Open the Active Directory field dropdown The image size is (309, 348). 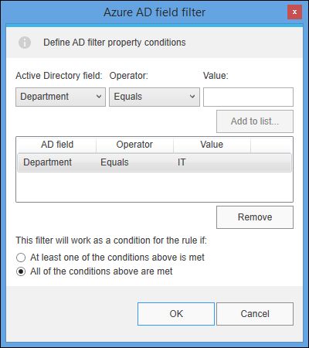[60, 97]
